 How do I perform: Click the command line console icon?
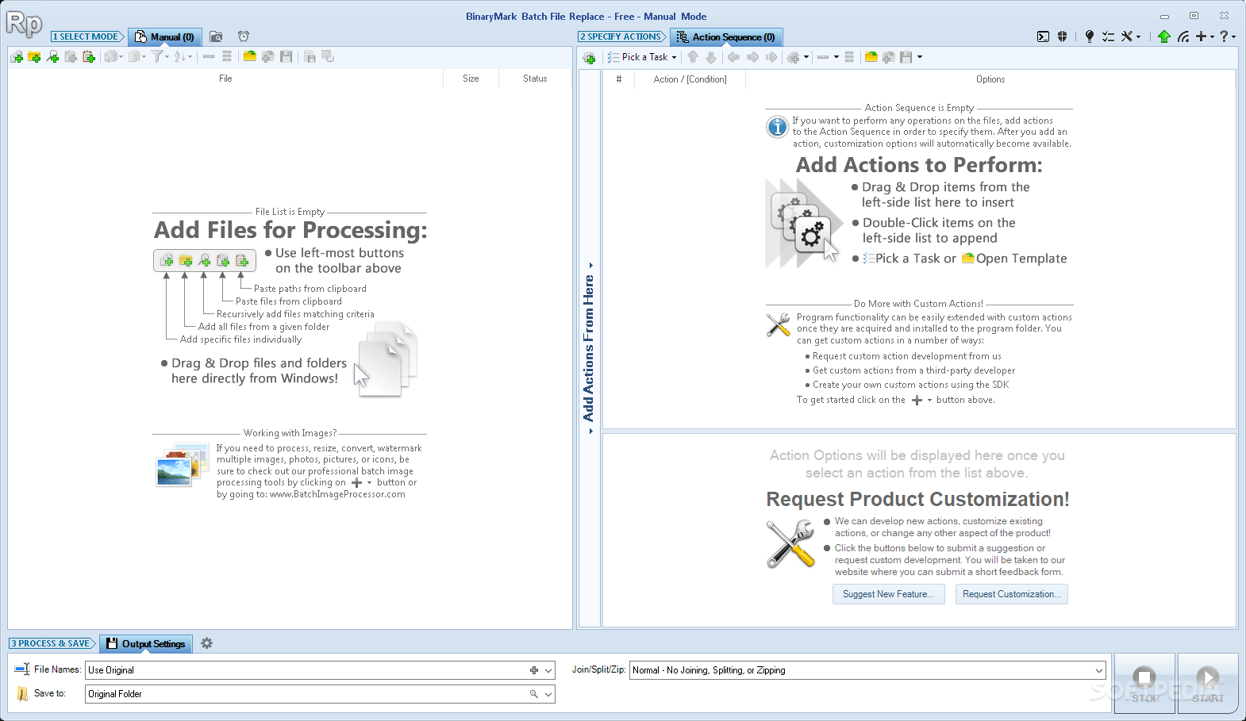click(x=1043, y=36)
